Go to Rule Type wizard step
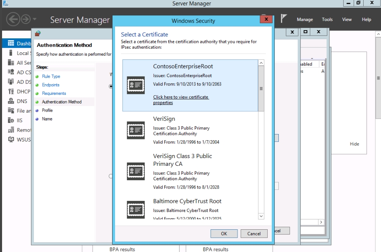The width and height of the screenshot is (381, 252). tap(51, 76)
